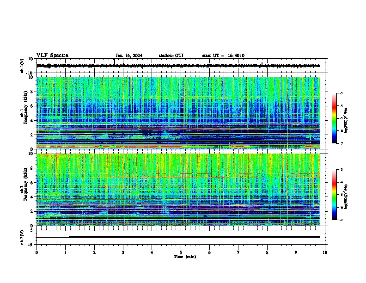366x283 pixels.
Task: Click the "-3" tick on ch.1 colorbar
Action: click(341, 93)
